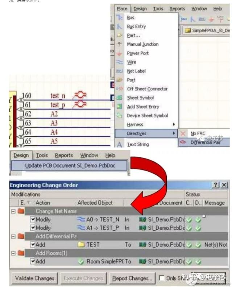Click the net icon beside A0 -> TEST_N
232x287 pixels.
(x=81, y=219)
